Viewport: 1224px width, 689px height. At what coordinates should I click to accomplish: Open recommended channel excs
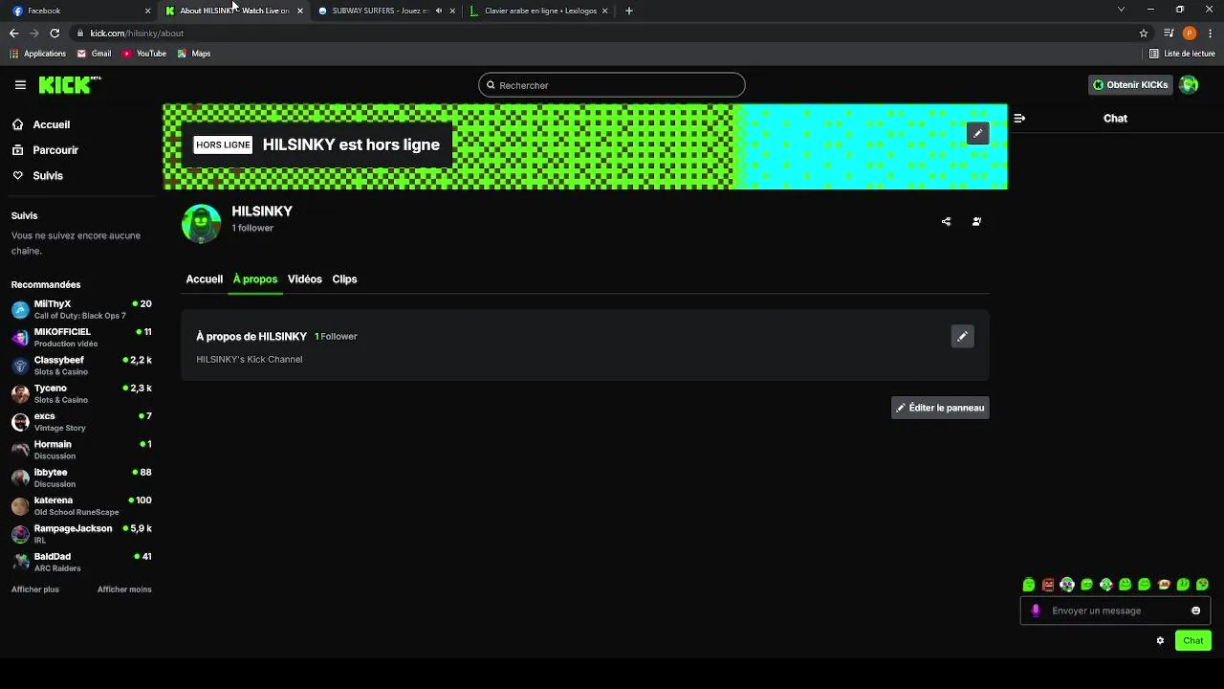tap(81, 421)
